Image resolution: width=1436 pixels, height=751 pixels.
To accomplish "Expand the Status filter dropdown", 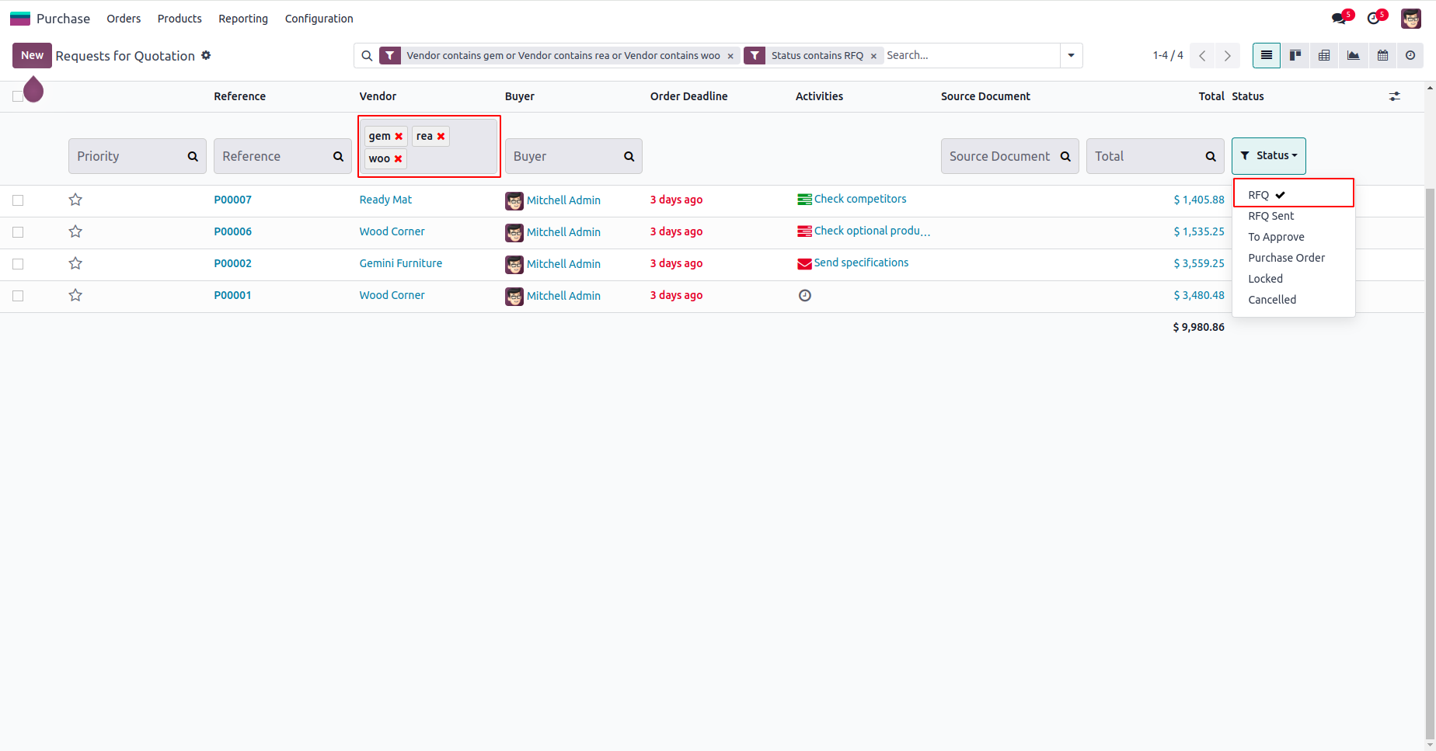I will 1268,156.
